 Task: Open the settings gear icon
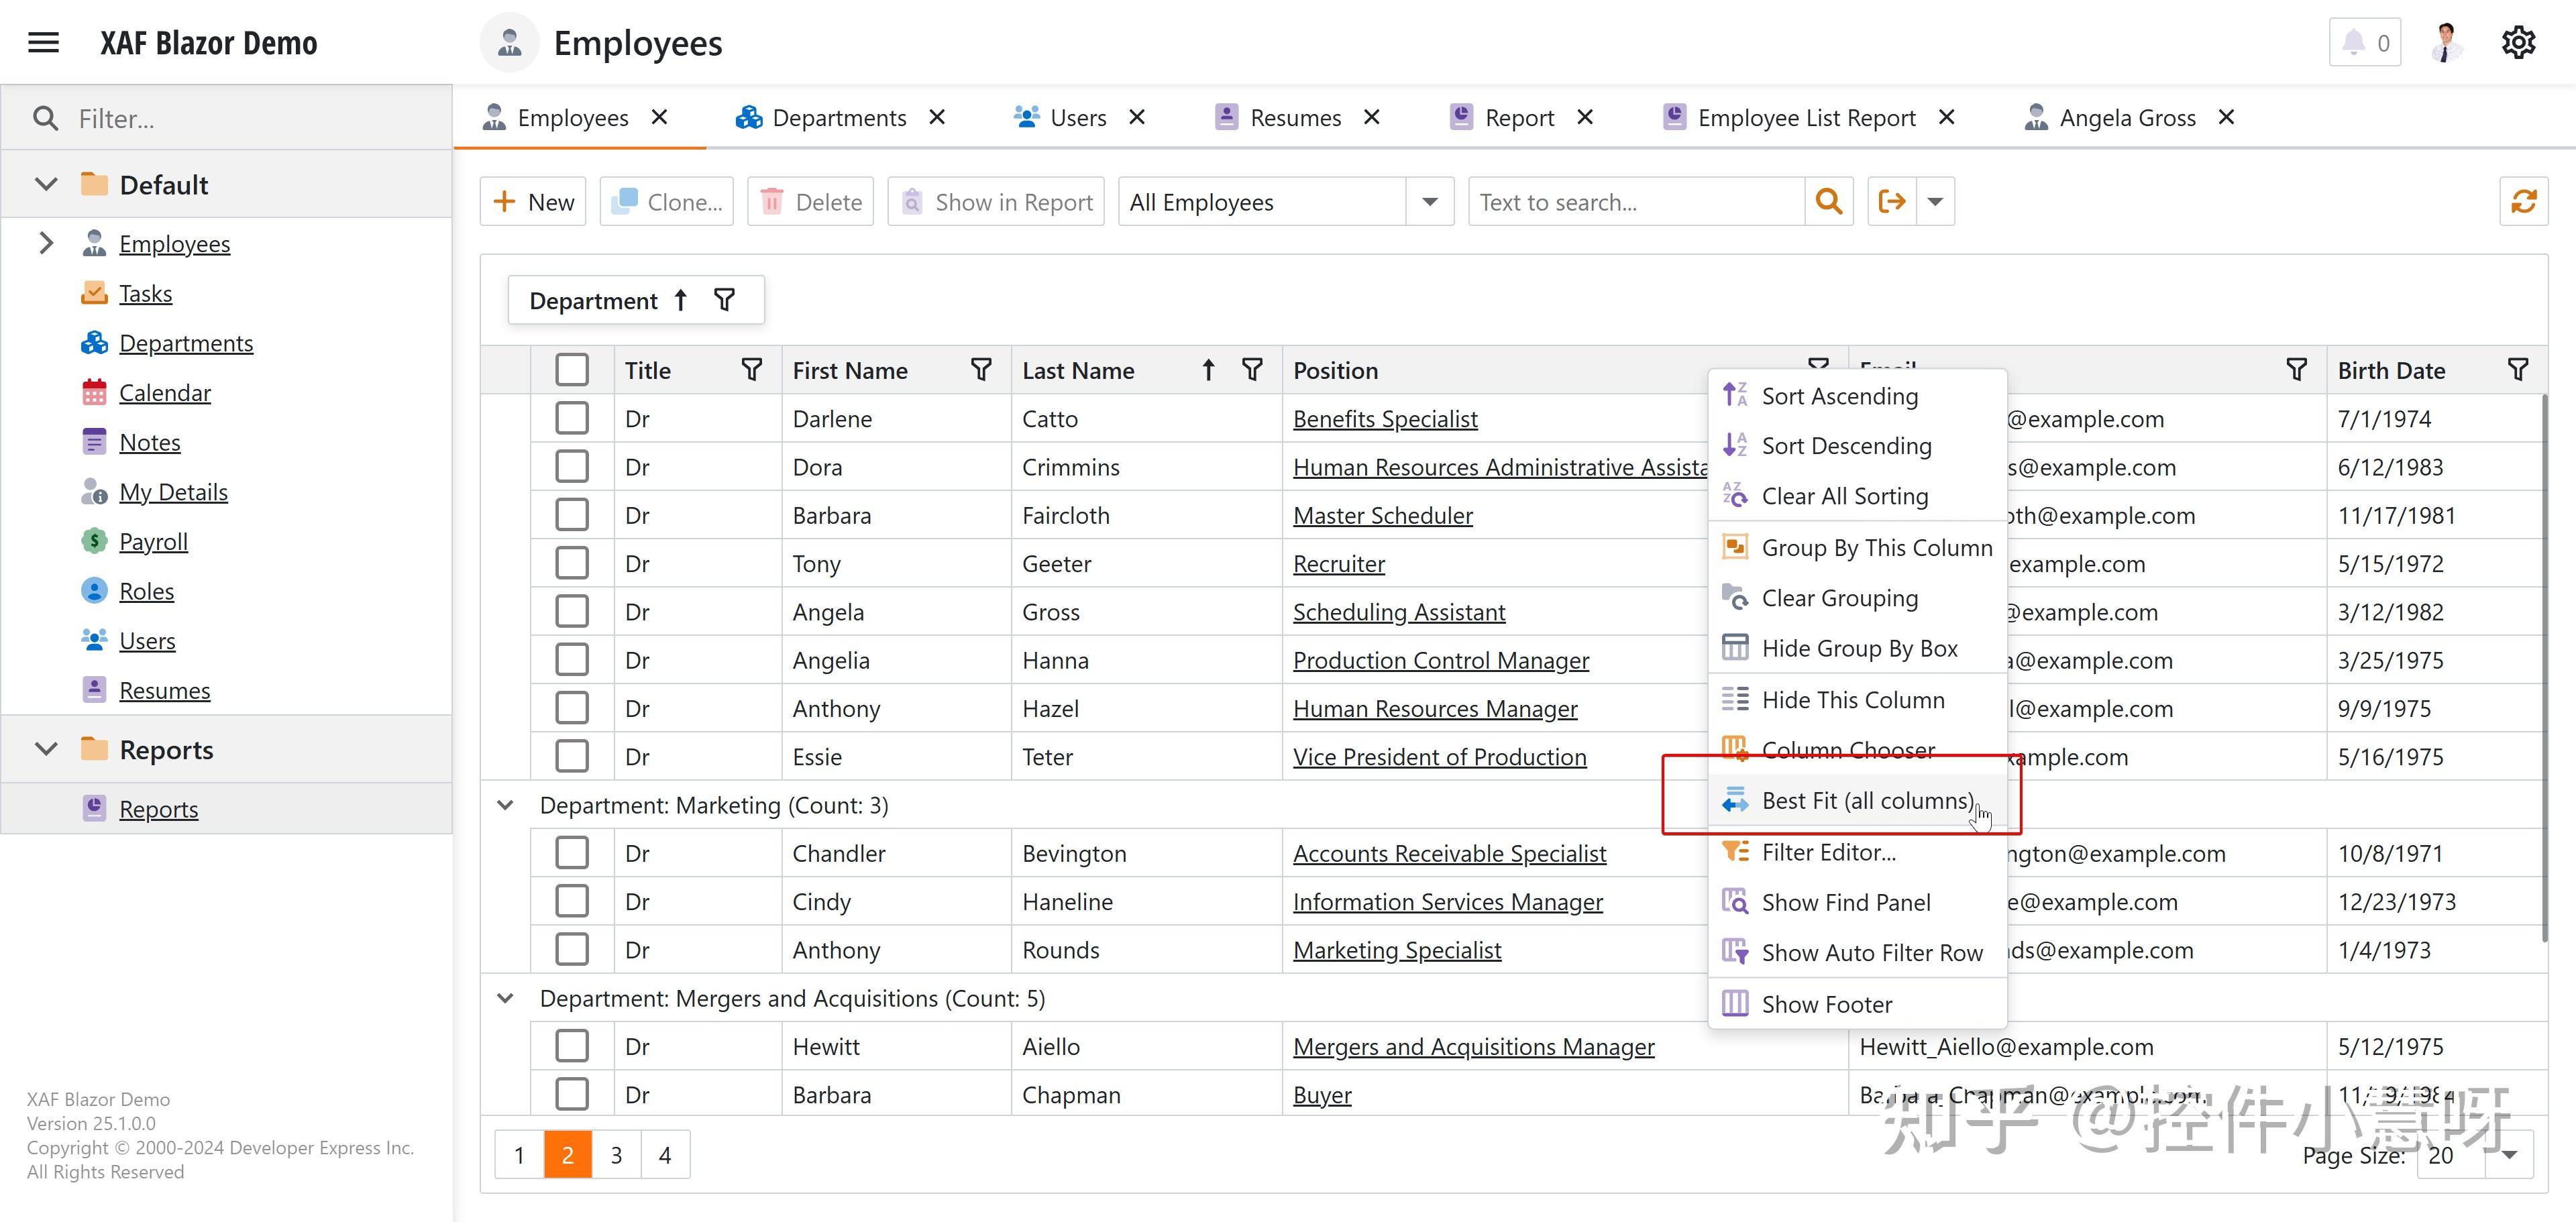pyautogui.click(x=2519, y=42)
